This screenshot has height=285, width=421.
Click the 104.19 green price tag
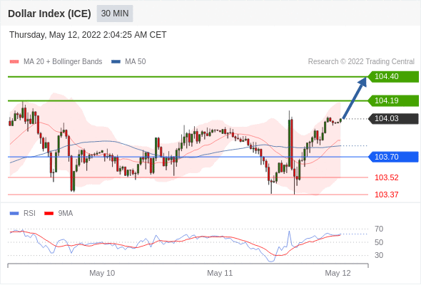tap(393, 100)
